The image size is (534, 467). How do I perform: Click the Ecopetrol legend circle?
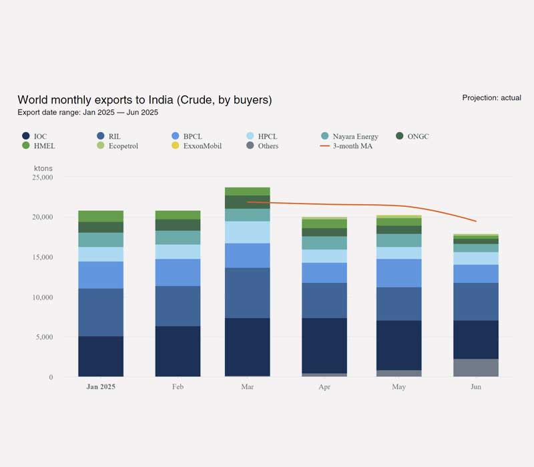101,145
